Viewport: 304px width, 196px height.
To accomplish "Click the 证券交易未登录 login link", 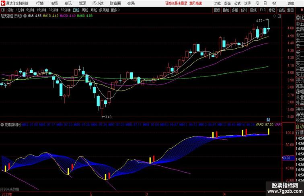I will coord(176,3).
